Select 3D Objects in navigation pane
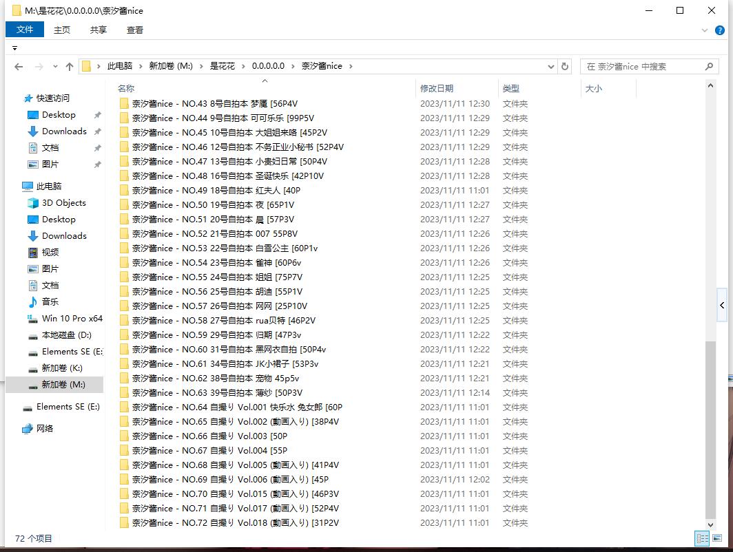This screenshot has height=552, width=733. 64,202
